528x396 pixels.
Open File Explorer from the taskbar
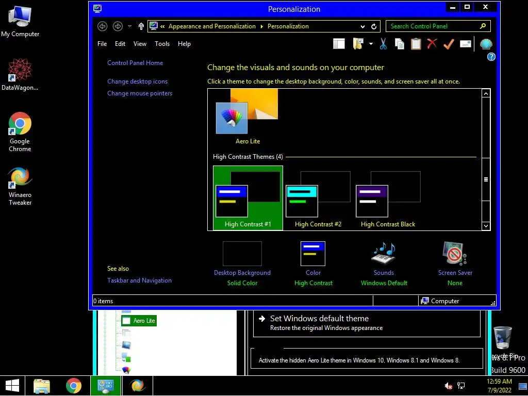(x=42, y=386)
